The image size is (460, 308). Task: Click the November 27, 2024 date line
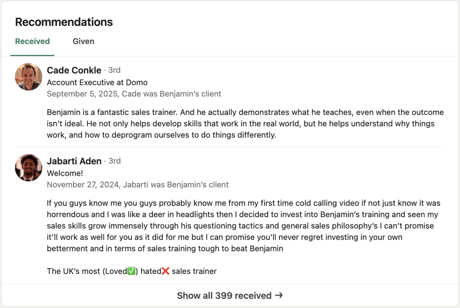[138, 185]
